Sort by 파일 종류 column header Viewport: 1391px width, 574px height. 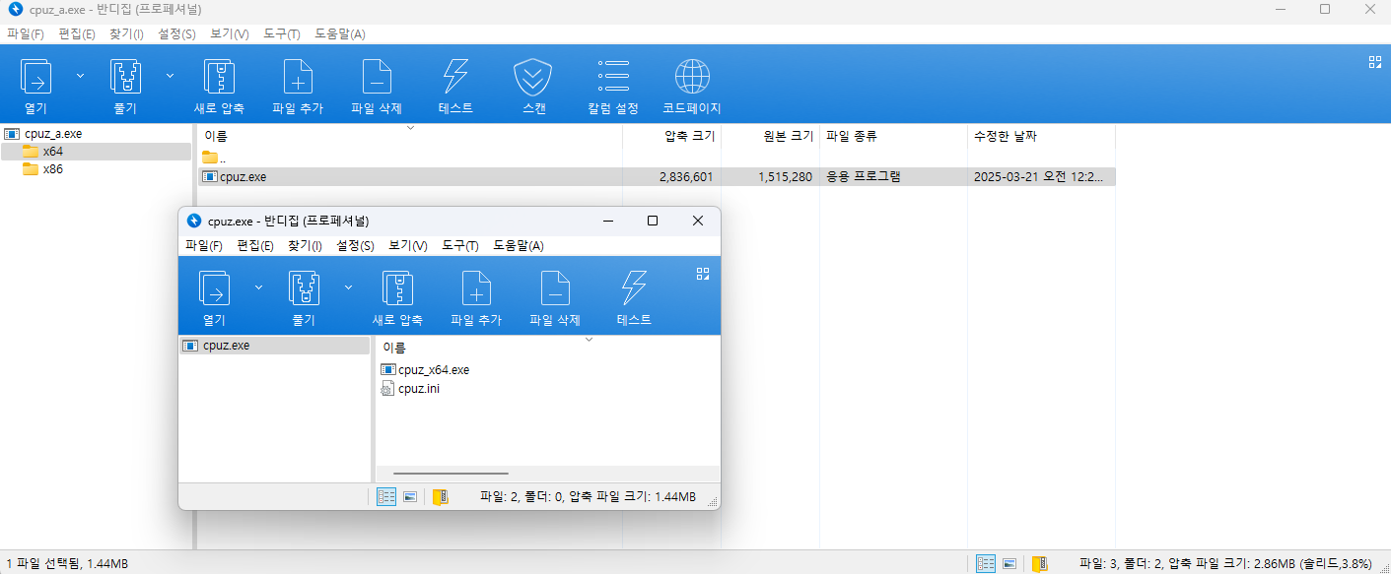[x=893, y=136]
